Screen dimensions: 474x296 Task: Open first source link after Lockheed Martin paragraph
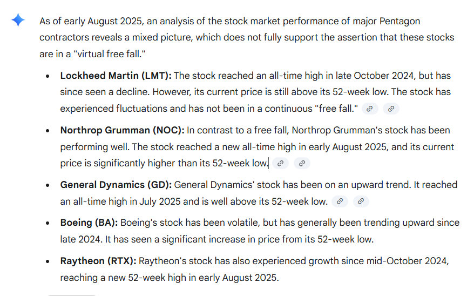pos(369,109)
